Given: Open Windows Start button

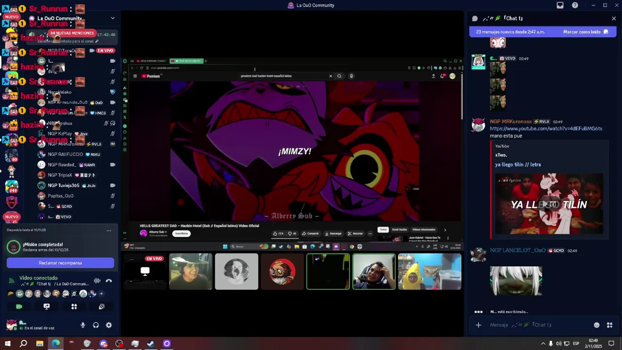Looking at the screenshot, I should click(x=7, y=344).
